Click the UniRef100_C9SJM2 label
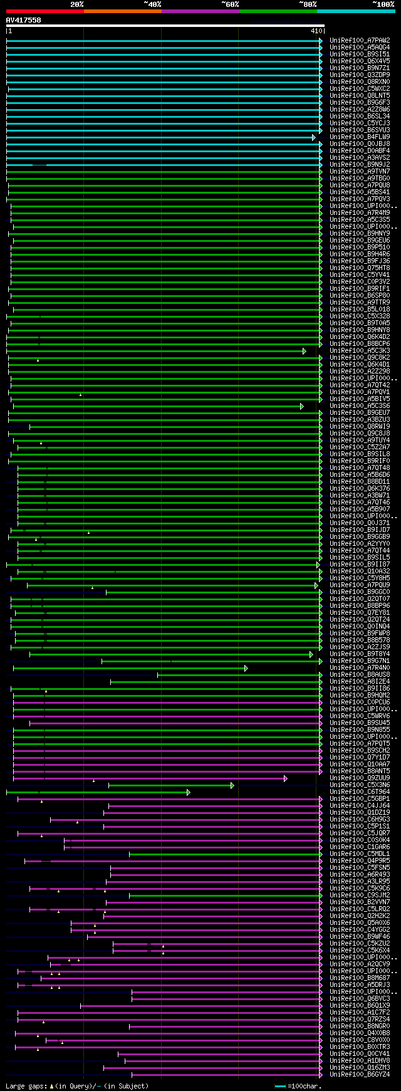The image size is (401, 1091). 360,895
